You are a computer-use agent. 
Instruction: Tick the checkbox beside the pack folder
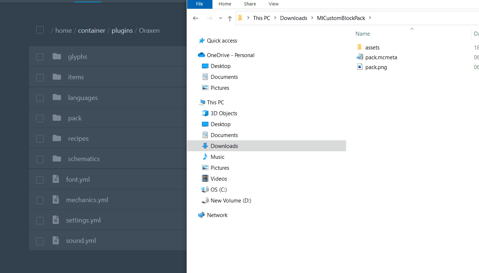tap(40, 119)
